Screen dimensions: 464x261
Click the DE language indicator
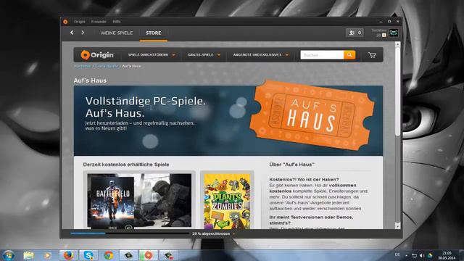tap(397, 254)
